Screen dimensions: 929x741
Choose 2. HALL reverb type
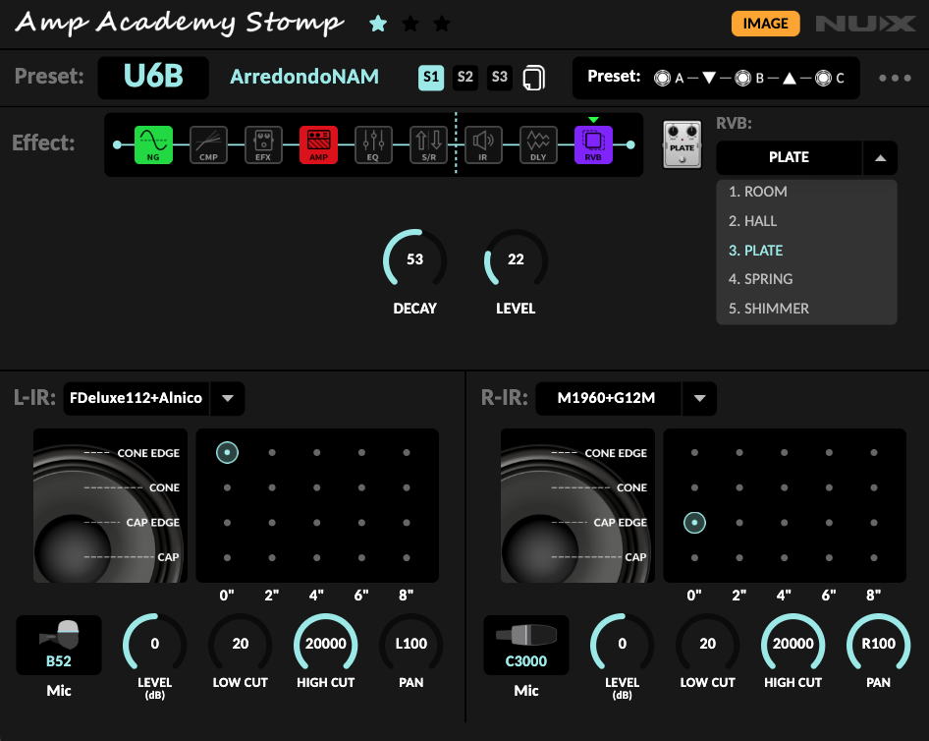(x=806, y=221)
